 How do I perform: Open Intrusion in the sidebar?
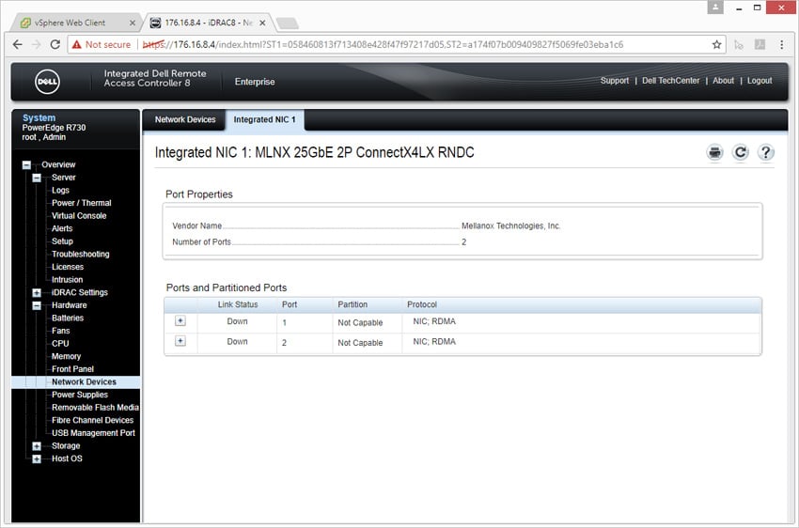[67, 280]
